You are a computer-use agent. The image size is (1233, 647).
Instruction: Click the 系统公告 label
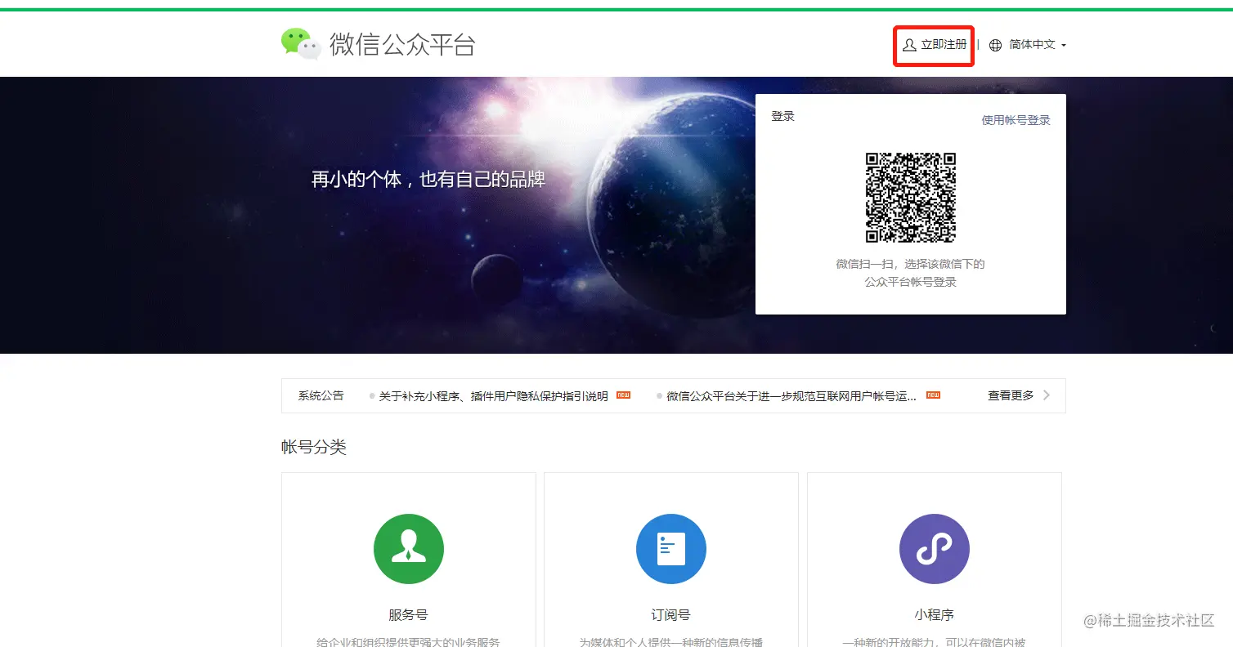321,395
